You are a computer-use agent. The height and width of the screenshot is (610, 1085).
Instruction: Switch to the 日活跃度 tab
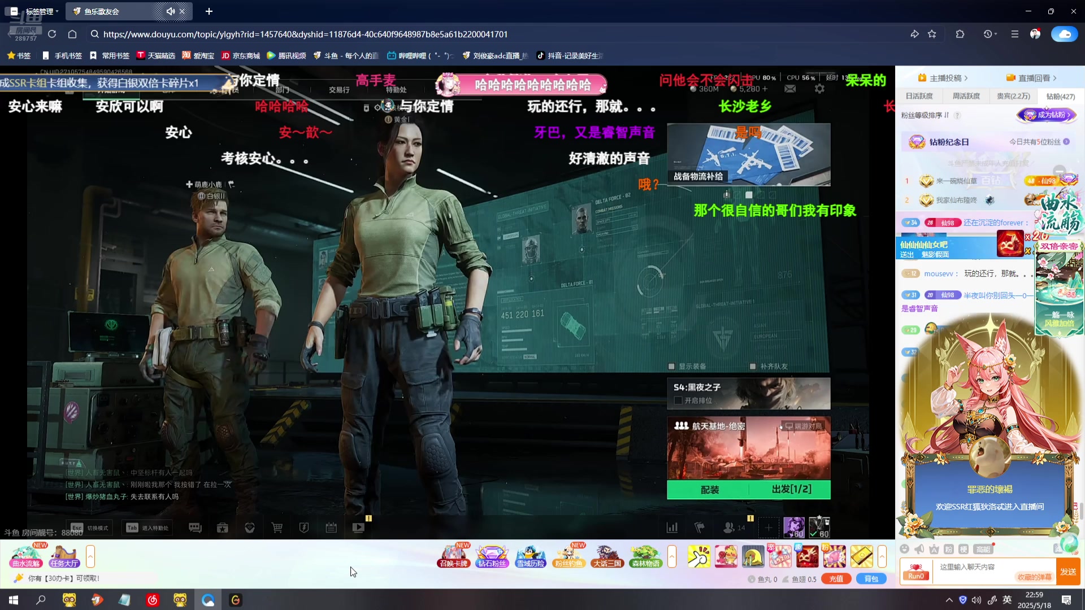919,96
